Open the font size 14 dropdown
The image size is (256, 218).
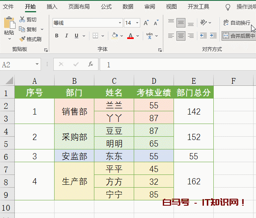tap(137, 23)
